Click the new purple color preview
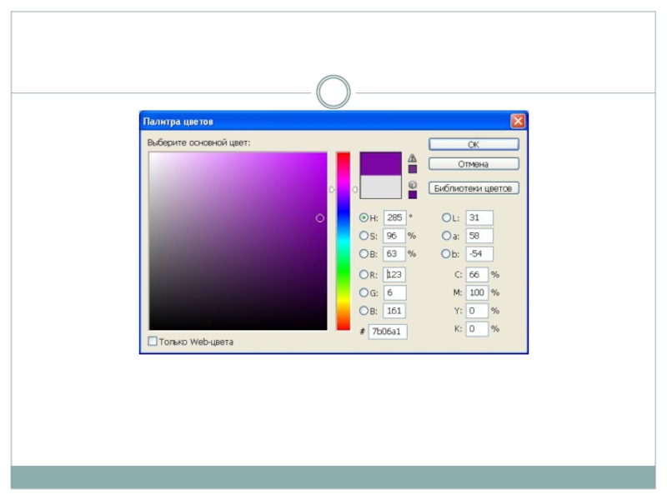The height and width of the screenshot is (500, 667). tap(381, 163)
